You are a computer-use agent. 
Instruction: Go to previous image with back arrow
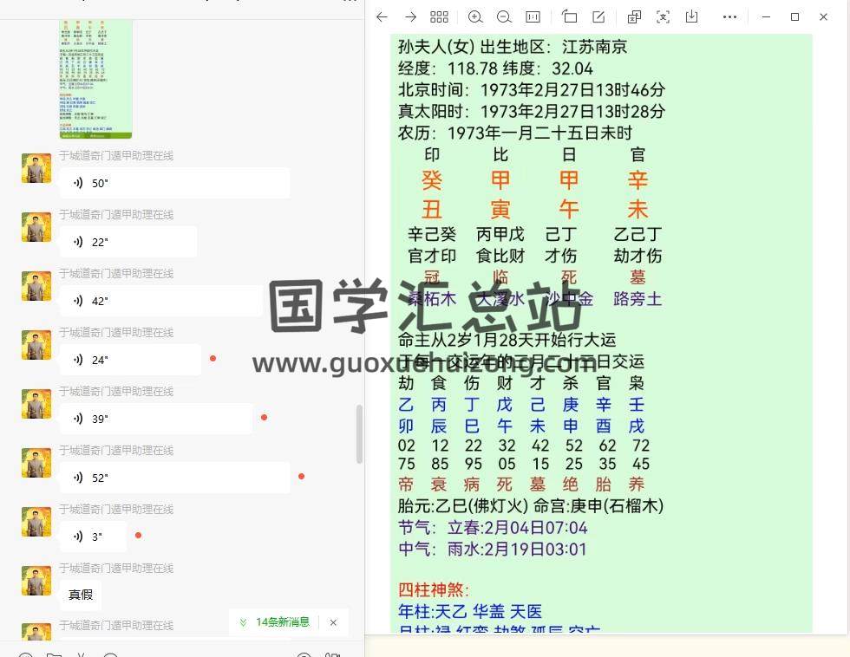coord(382,17)
